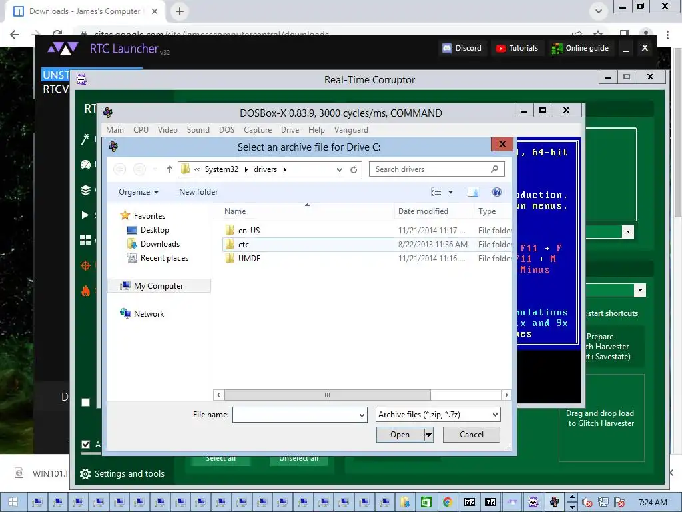Open file dialog help icon
682x512 pixels.
pyautogui.click(x=497, y=192)
